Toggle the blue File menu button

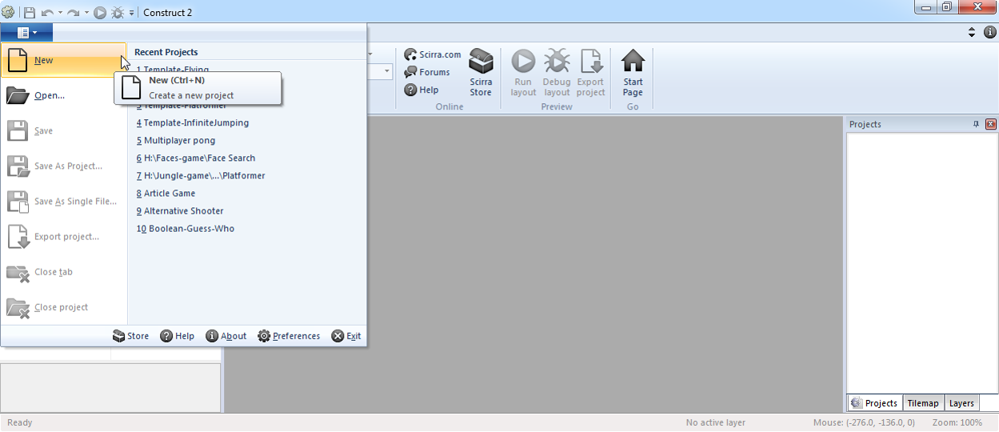click(x=27, y=33)
